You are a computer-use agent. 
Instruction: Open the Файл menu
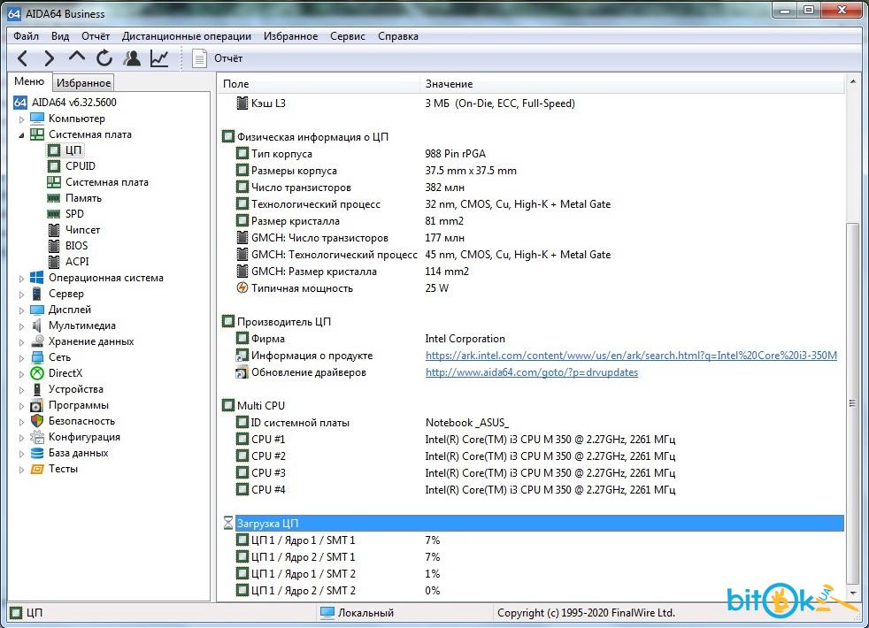click(26, 36)
